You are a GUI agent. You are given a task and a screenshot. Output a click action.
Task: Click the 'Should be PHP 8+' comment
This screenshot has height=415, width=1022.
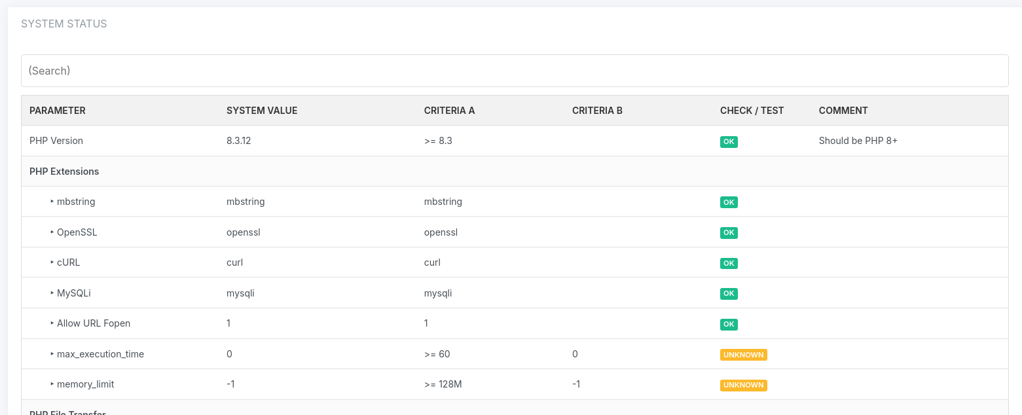point(858,141)
